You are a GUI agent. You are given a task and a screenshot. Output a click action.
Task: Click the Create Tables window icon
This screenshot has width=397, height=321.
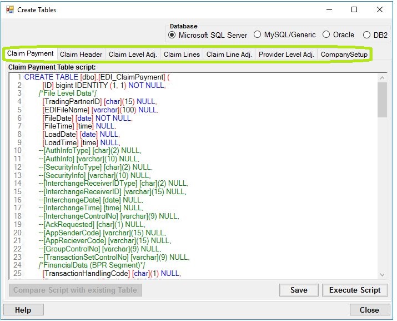point(10,10)
